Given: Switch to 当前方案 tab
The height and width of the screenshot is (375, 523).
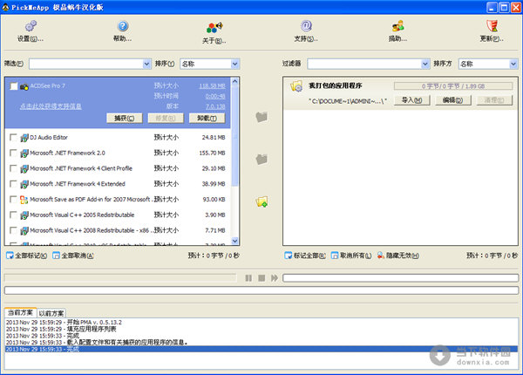Looking at the screenshot, I should (x=20, y=312).
